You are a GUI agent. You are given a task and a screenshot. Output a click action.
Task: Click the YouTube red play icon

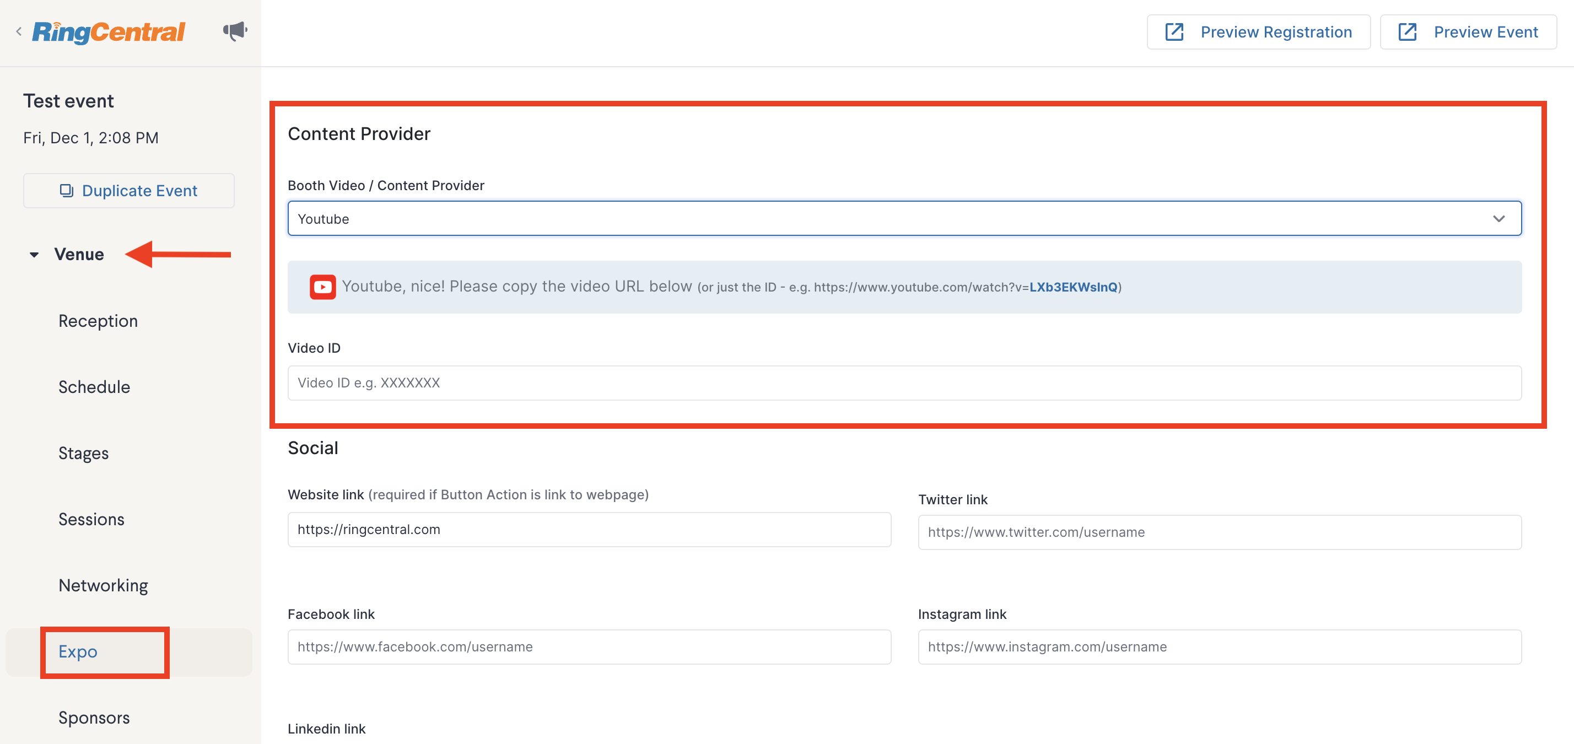coord(322,287)
